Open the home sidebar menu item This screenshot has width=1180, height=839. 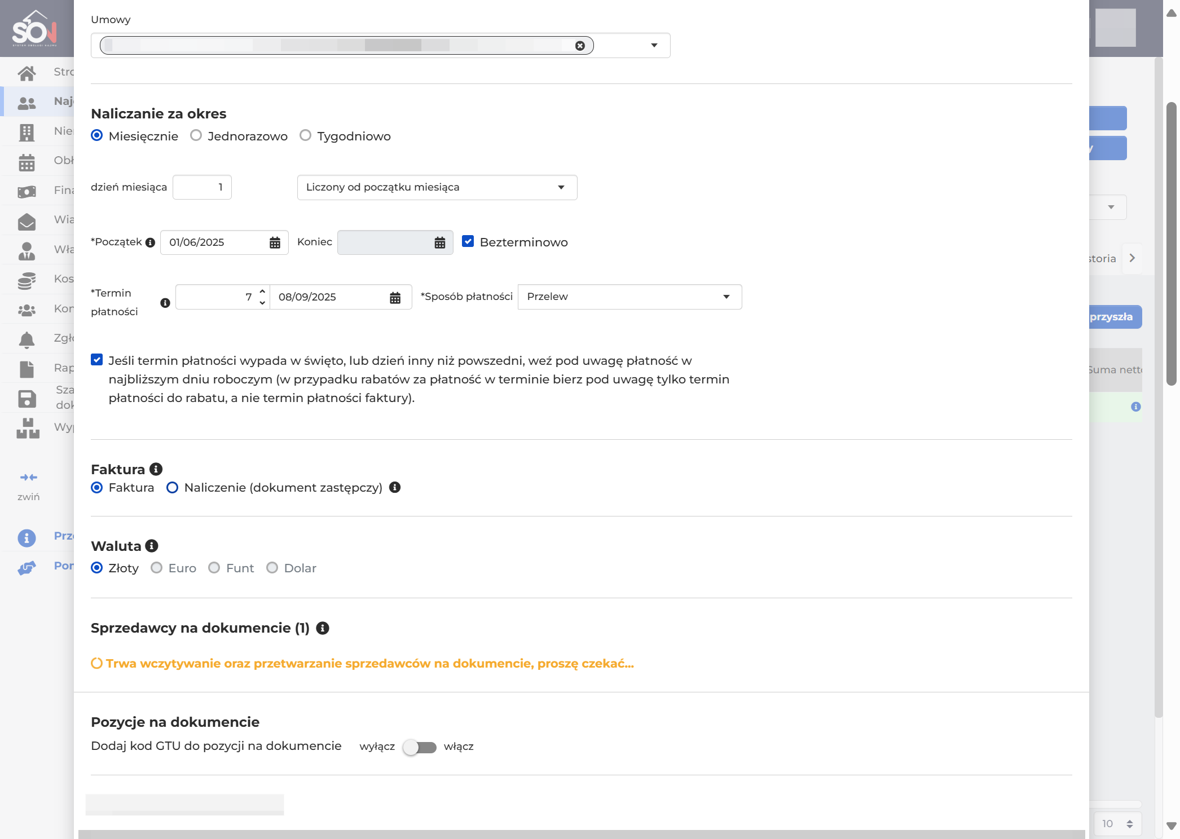point(27,72)
